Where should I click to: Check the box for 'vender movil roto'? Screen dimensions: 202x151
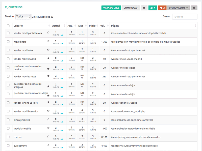tap(8, 50)
